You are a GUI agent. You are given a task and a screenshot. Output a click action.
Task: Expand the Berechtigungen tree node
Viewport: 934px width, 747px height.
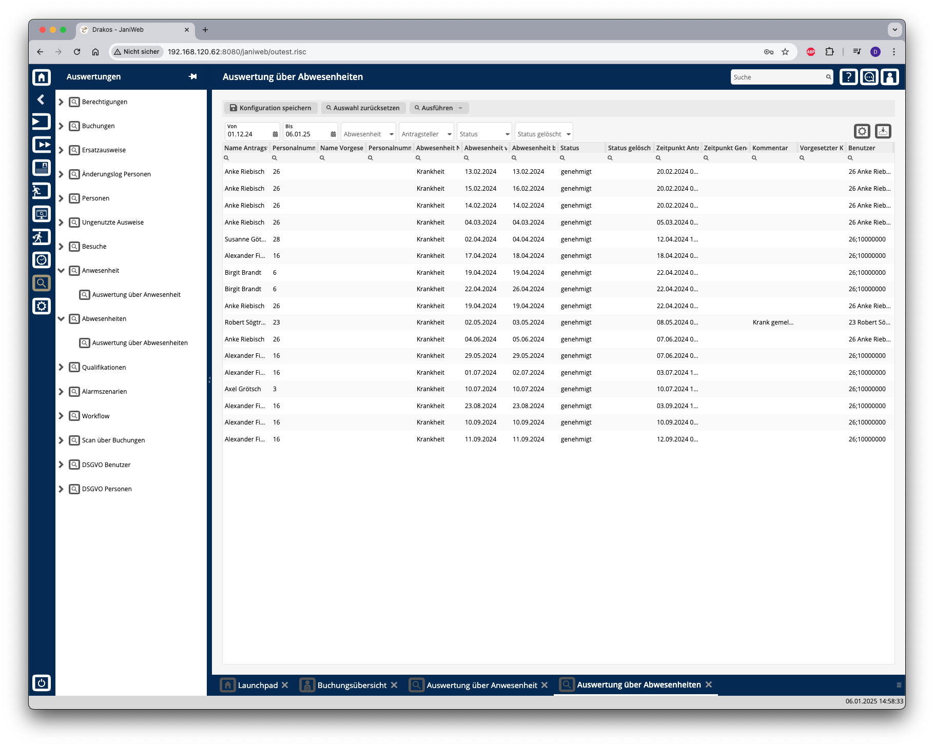[x=61, y=102]
